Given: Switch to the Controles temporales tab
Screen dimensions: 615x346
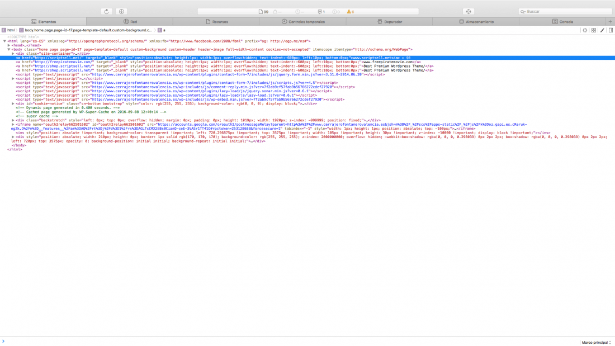Looking at the screenshot, I should click(303, 22).
